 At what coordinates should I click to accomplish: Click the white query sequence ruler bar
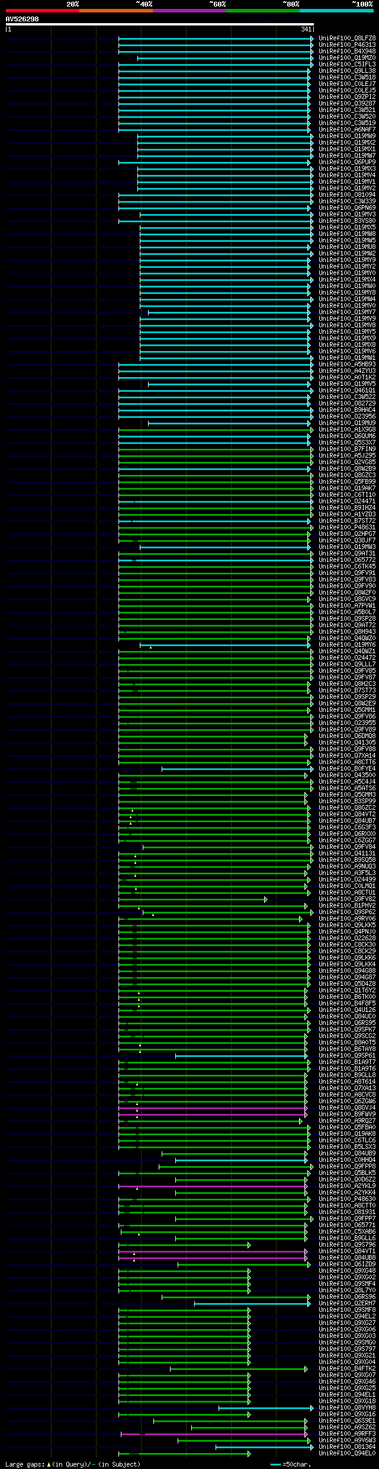coord(160,24)
